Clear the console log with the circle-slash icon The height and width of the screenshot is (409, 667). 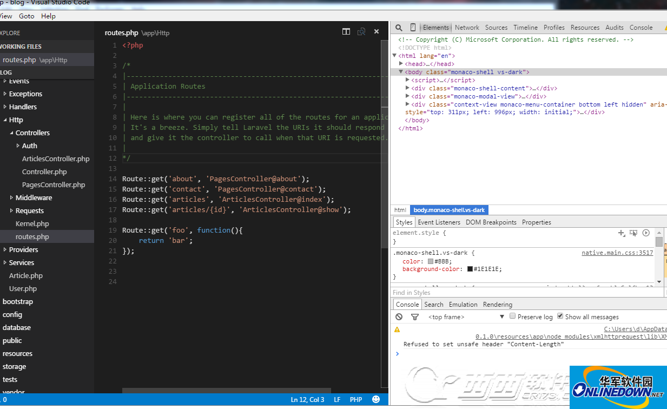tap(399, 317)
